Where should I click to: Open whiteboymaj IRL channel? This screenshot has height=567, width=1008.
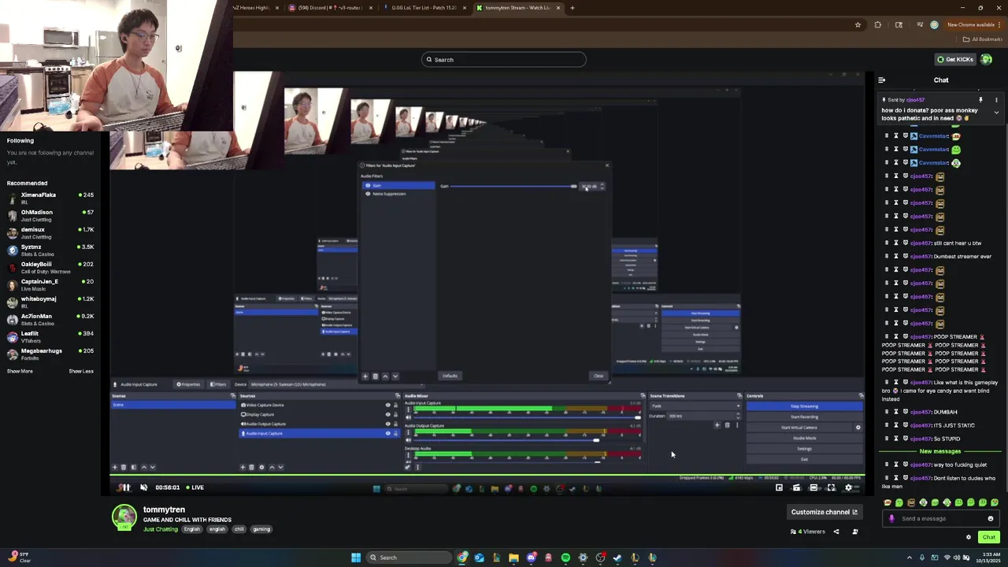pyautogui.click(x=50, y=302)
